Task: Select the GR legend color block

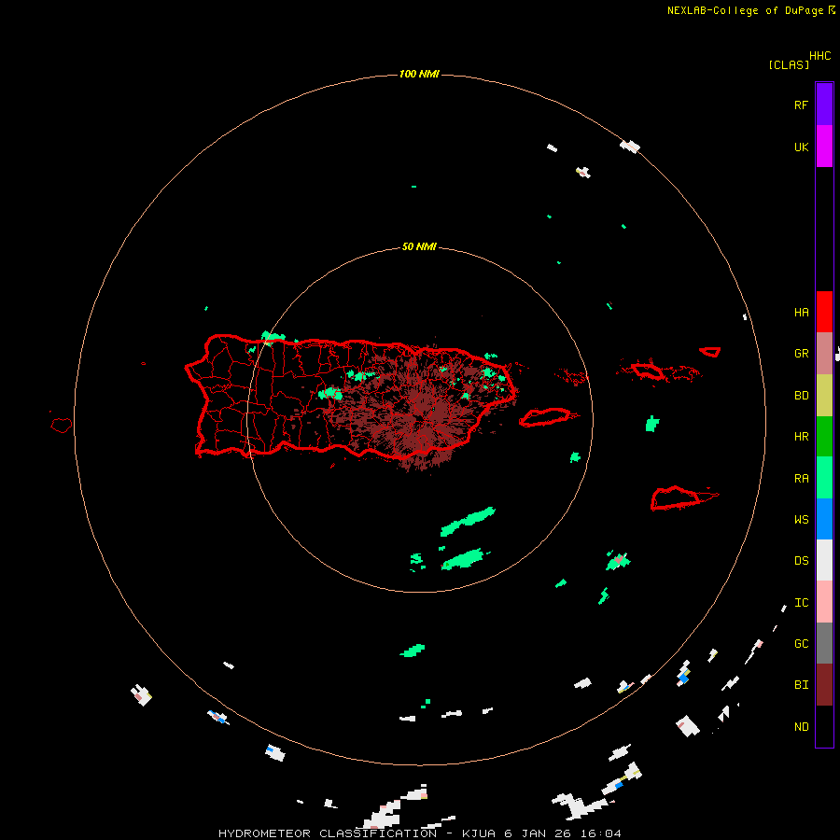Action: coord(824,353)
